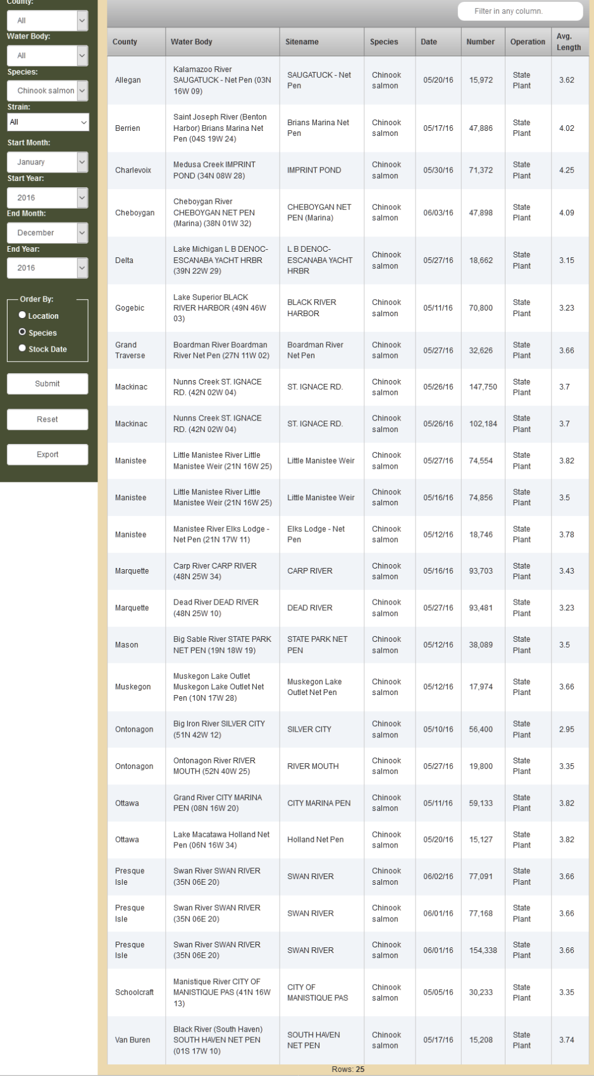
Task: Sort by County column header
Action: click(125, 42)
